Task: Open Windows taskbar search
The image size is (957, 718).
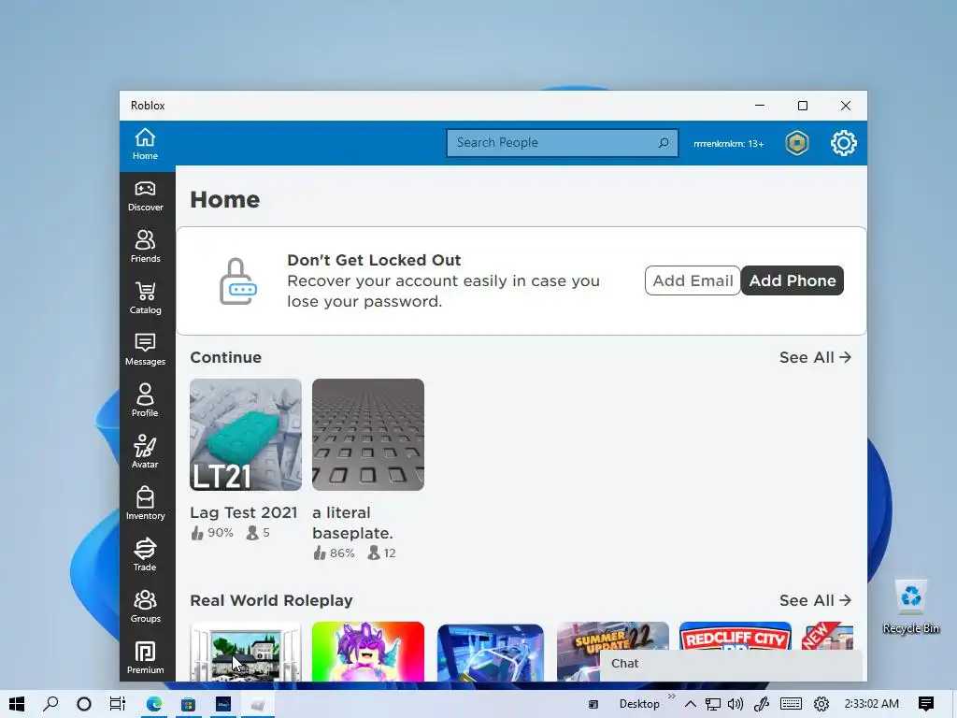Action: coord(50,704)
